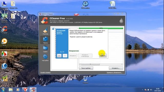Click the 'Исправлено' status text
164x92 pixels.
click(x=74, y=51)
